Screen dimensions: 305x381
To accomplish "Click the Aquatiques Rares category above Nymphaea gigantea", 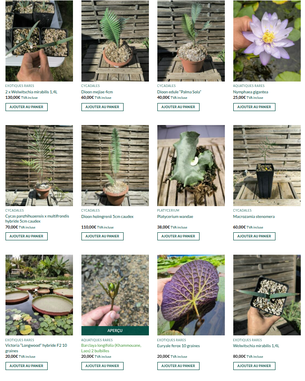I will click(x=249, y=86).
